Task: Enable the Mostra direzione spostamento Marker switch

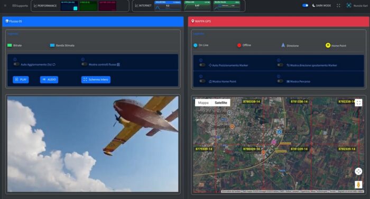Action: [x=280, y=65]
